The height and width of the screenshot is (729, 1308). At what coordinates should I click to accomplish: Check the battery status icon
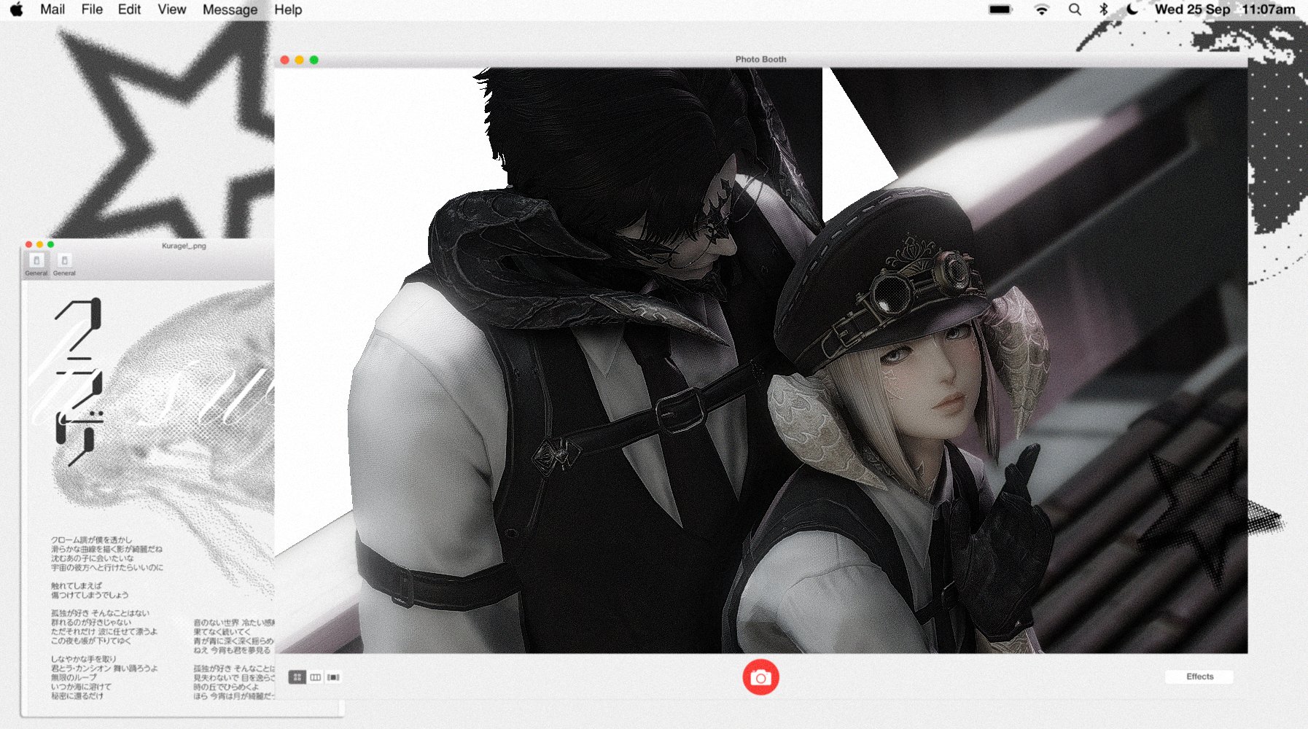click(1000, 9)
